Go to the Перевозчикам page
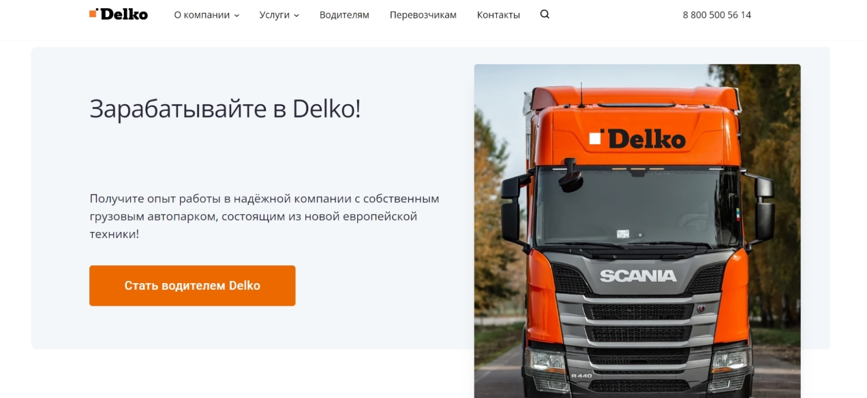Image resolution: width=867 pixels, height=398 pixels. 423,15
